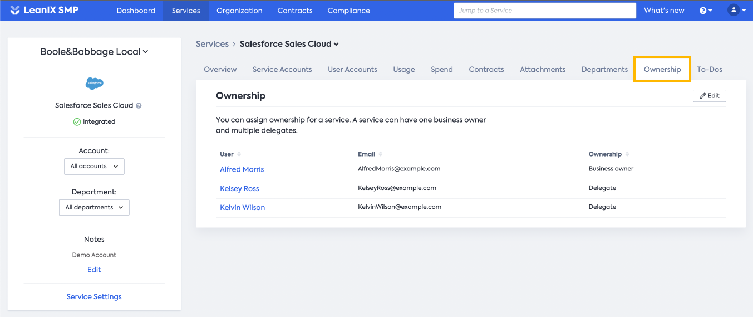753x317 pixels.
Task: Switch to the Usage tab
Action: [404, 70]
